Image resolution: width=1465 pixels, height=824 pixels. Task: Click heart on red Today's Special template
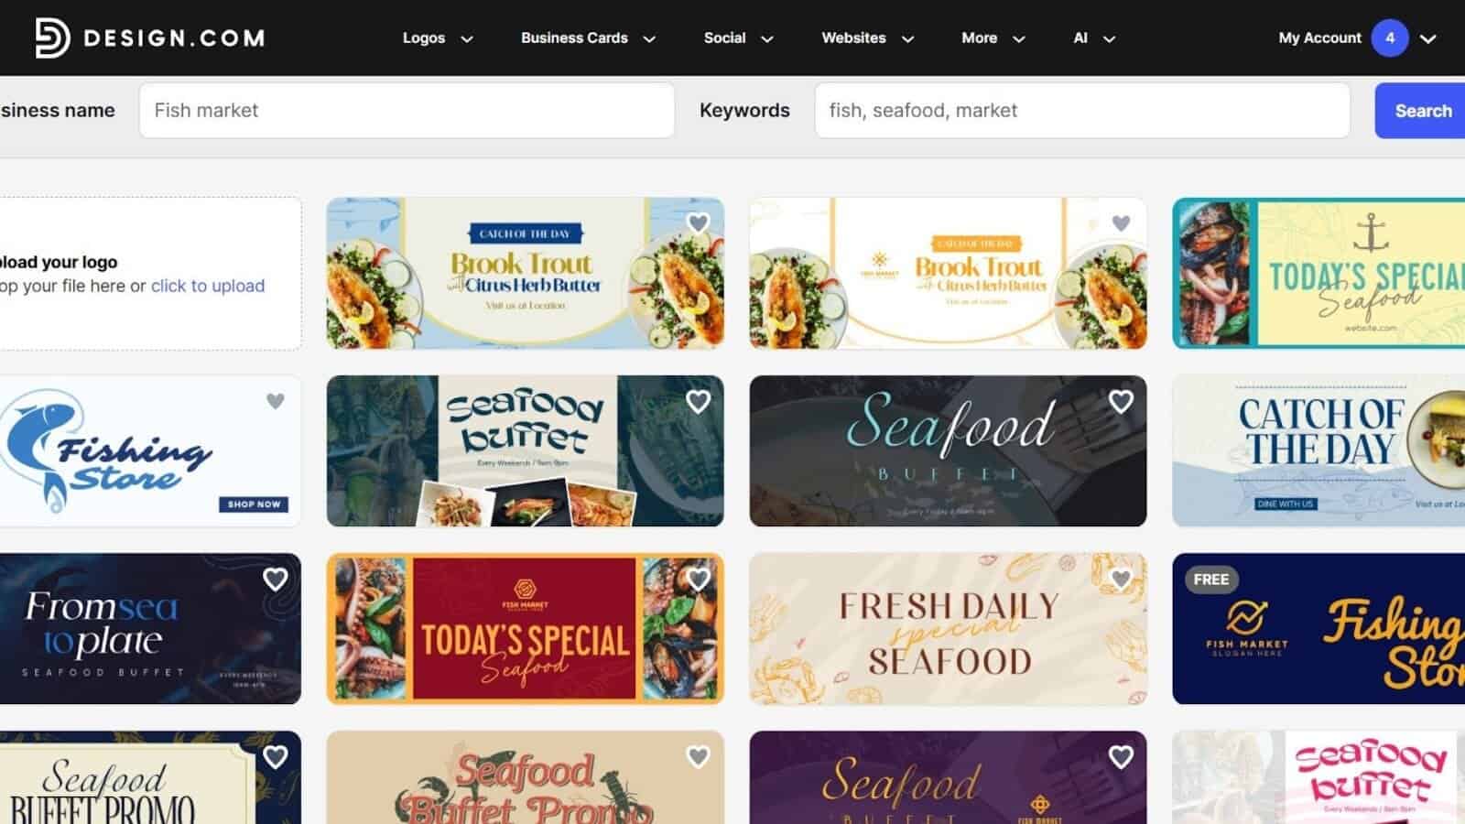(699, 579)
